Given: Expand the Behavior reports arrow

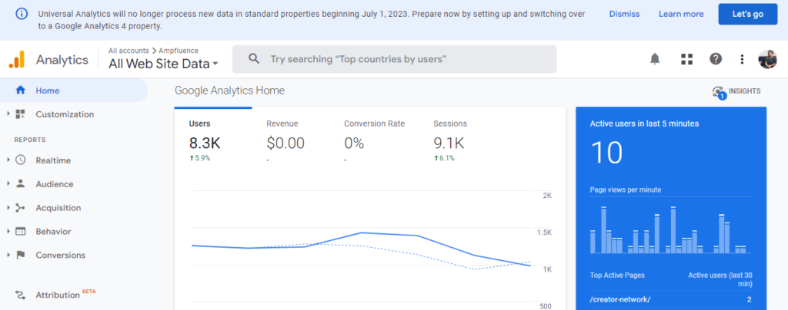Looking at the screenshot, I should (x=8, y=232).
